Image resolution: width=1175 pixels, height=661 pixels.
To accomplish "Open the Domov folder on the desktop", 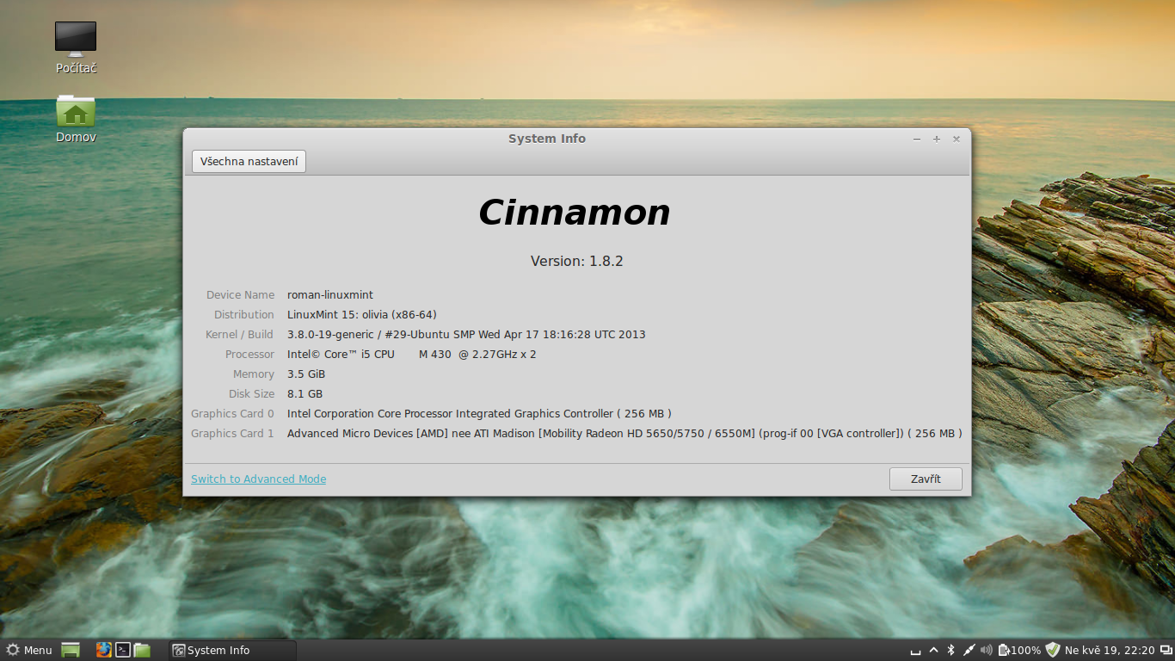I will coord(75,112).
